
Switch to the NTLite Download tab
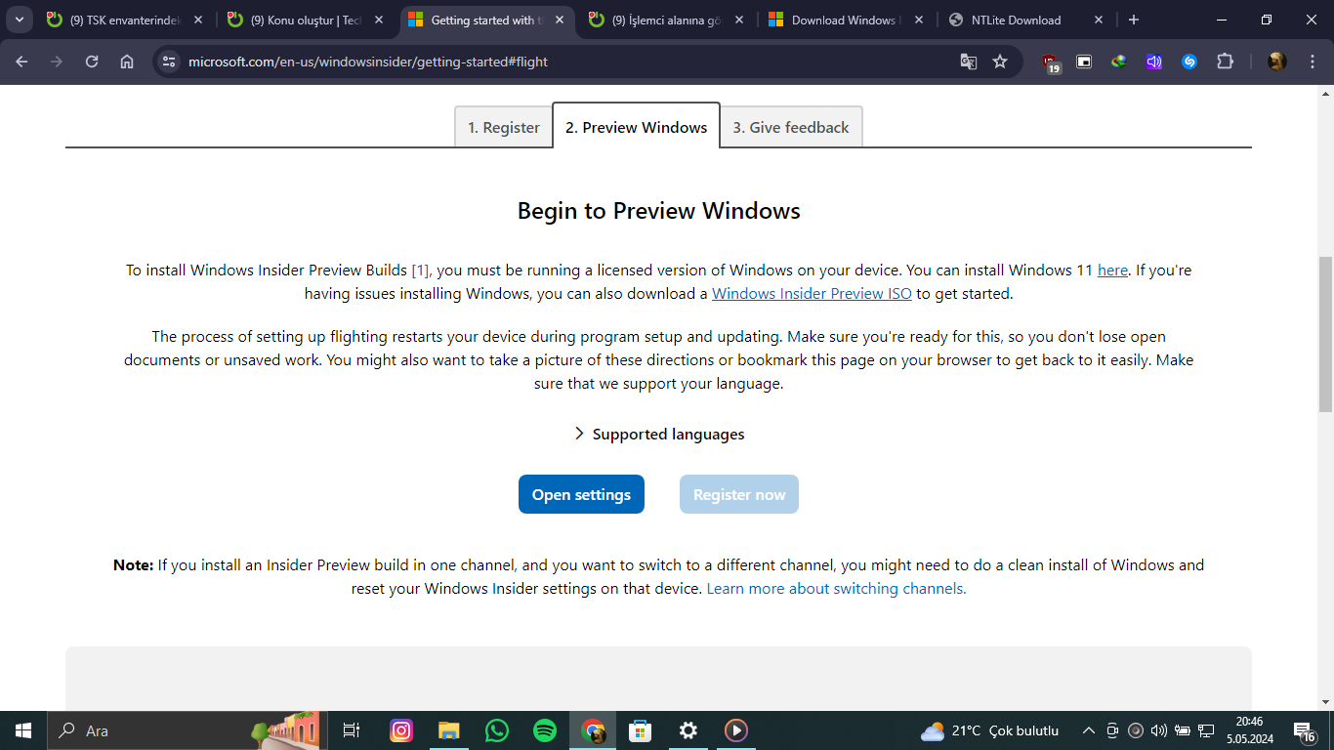(x=1027, y=20)
